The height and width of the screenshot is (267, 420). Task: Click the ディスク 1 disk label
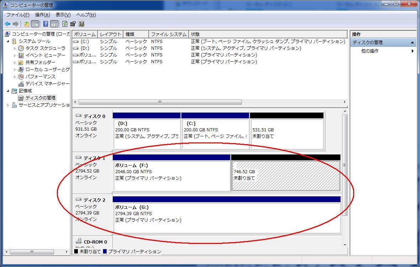click(94, 158)
